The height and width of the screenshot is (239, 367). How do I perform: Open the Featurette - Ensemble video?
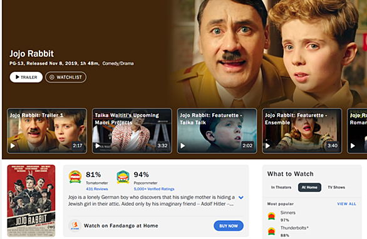click(x=302, y=131)
